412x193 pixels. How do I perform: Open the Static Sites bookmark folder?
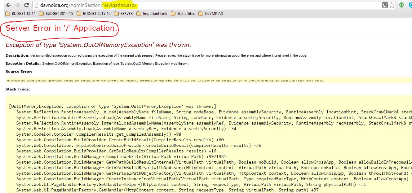point(183,14)
